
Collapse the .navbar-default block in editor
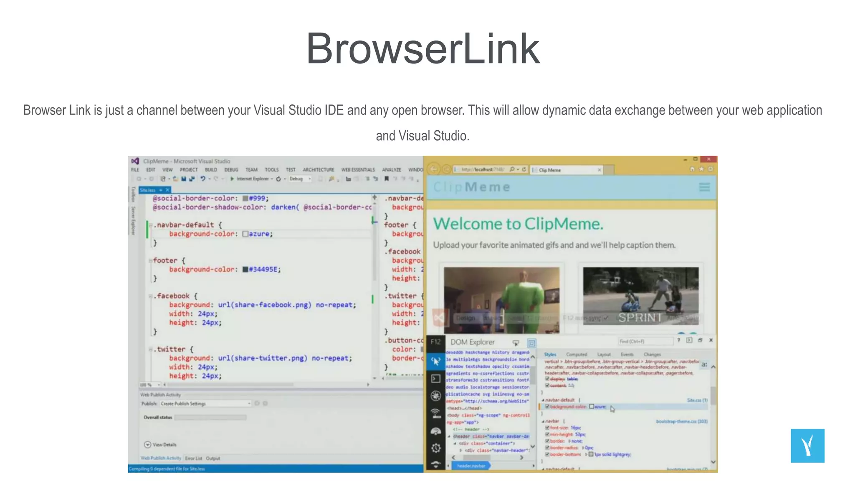pyautogui.click(x=150, y=225)
